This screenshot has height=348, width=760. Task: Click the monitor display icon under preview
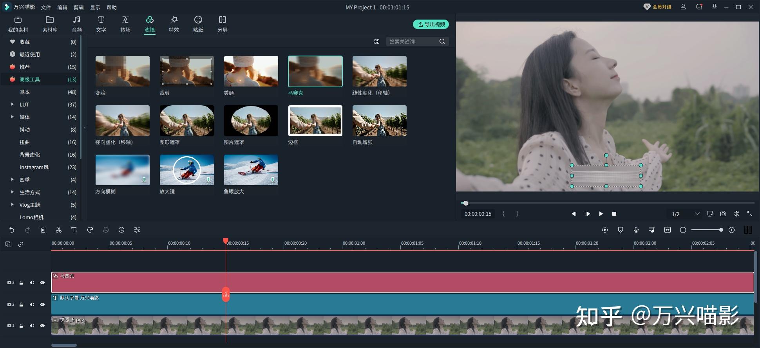click(x=710, y=214)
